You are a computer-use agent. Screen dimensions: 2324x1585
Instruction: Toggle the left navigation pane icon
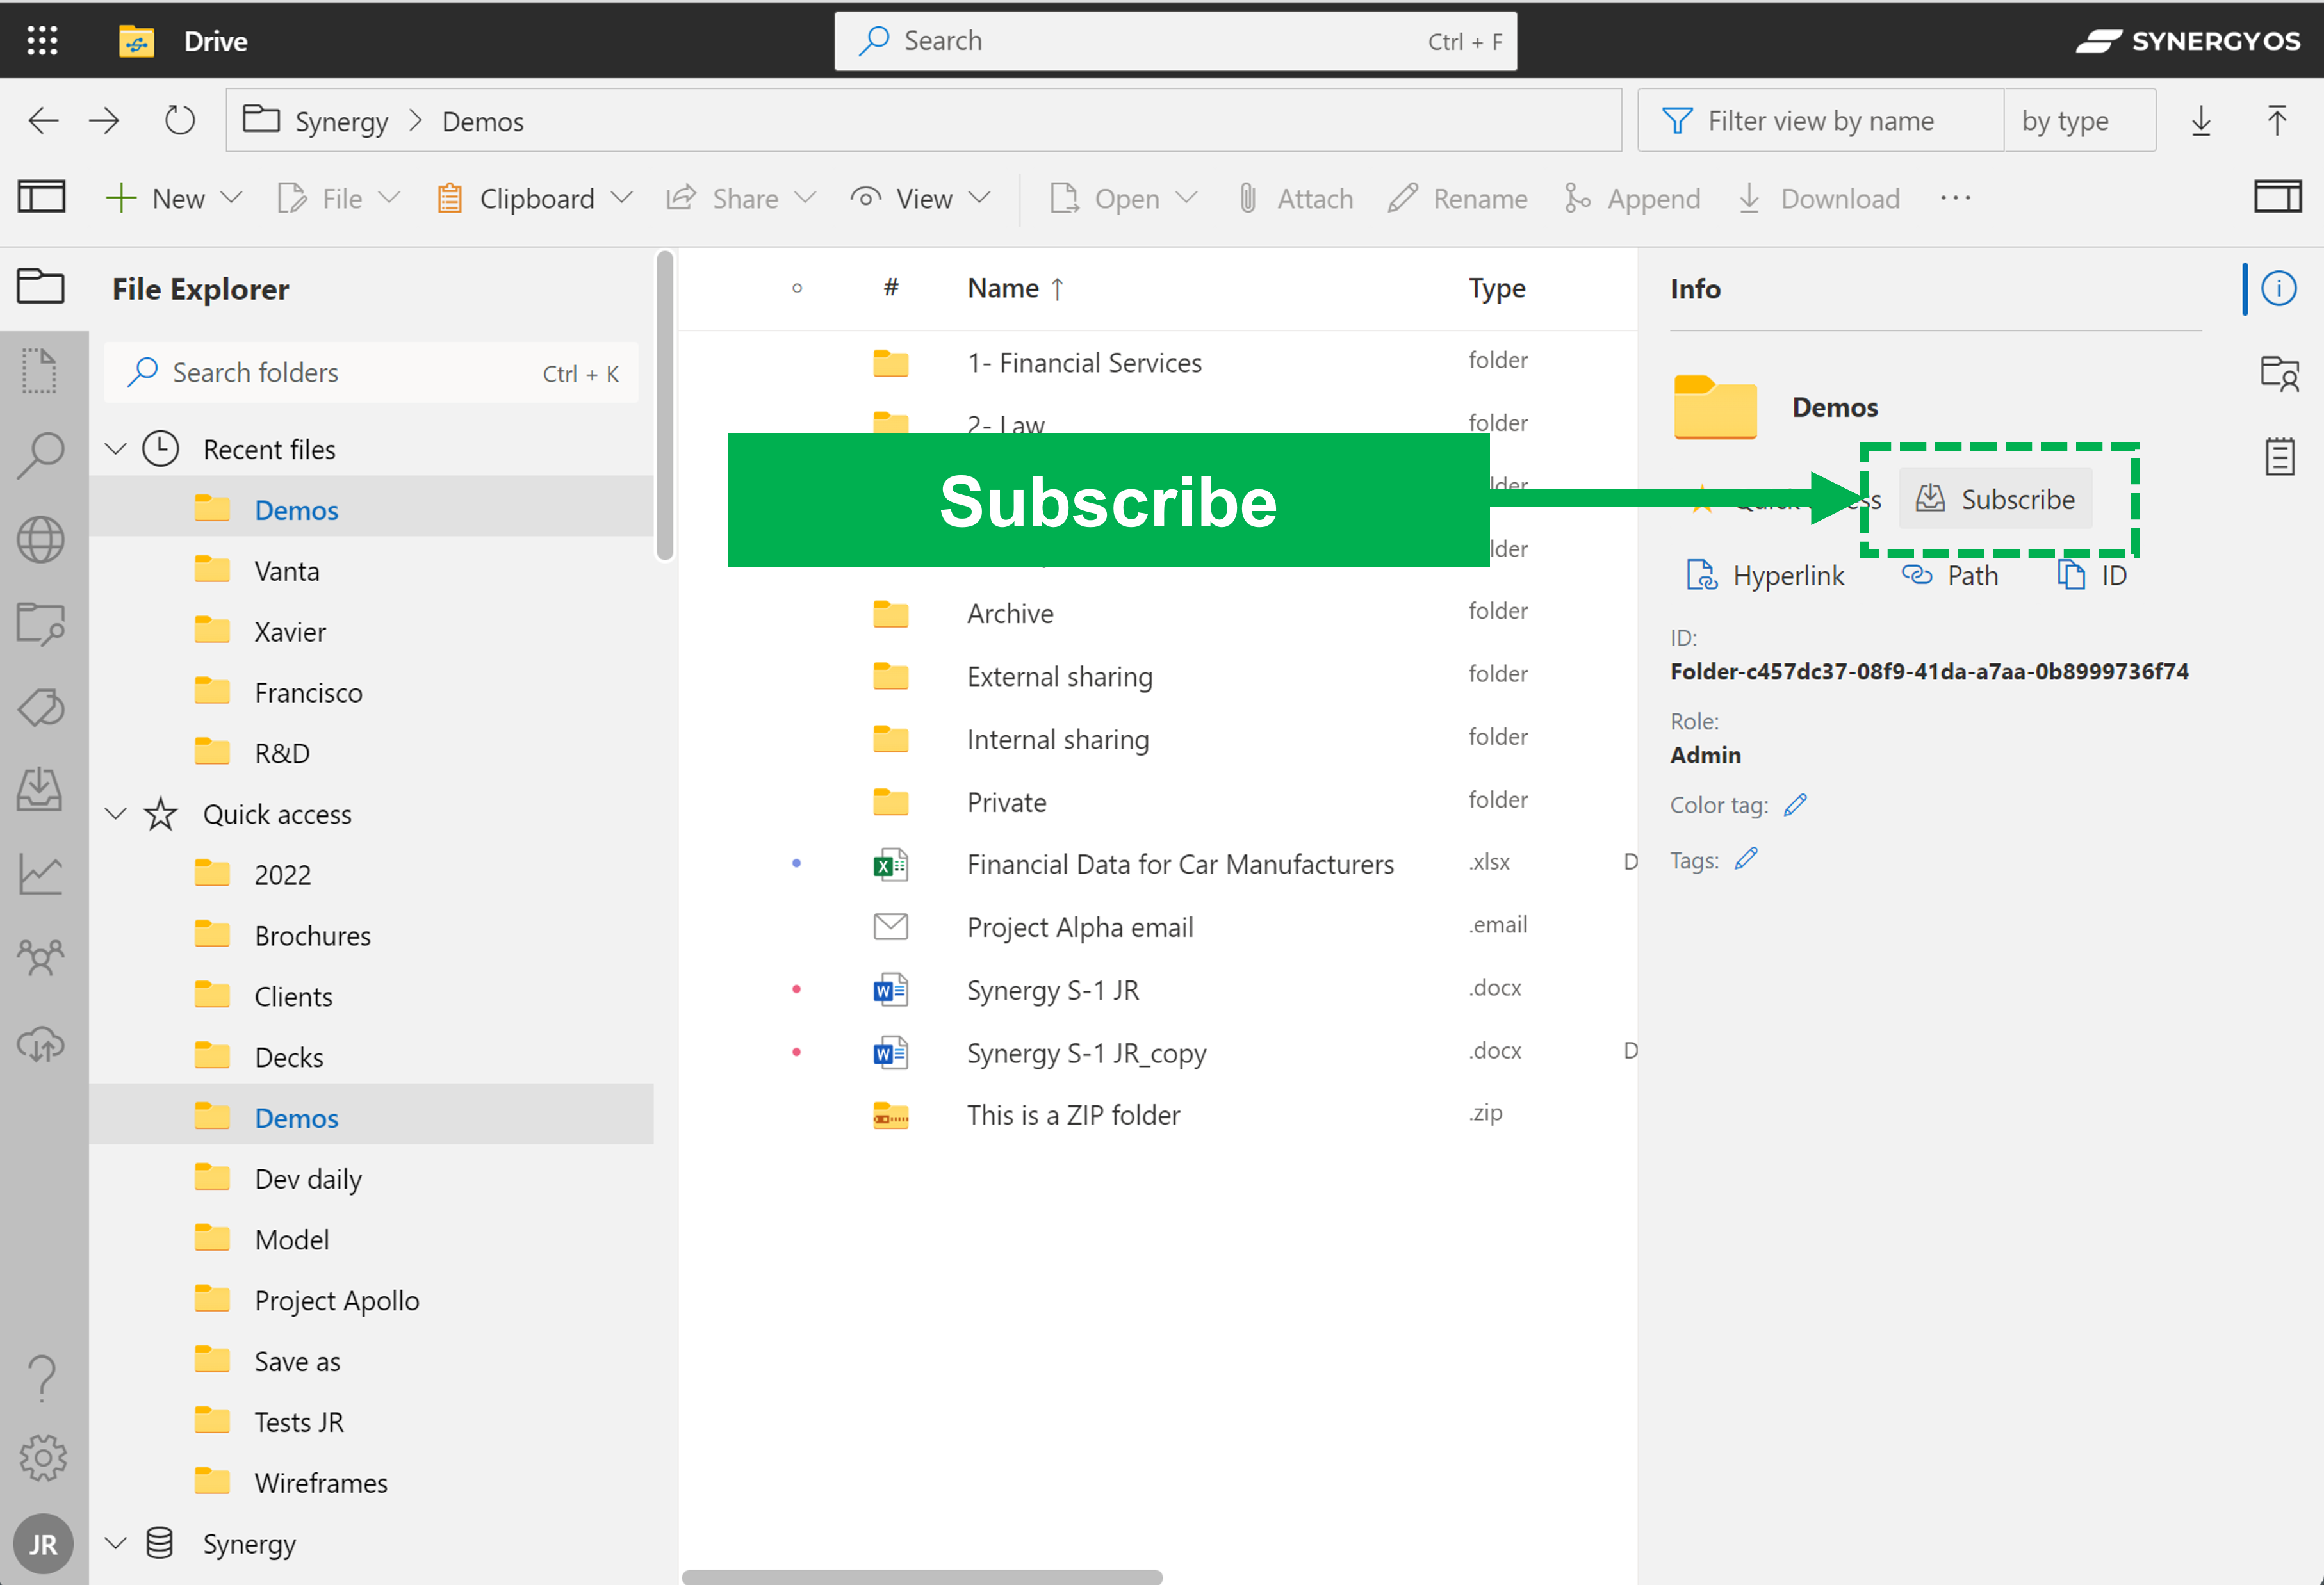(x=42, y=197)
